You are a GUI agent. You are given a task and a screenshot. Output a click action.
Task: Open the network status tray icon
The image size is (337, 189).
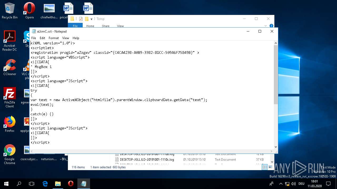click(x=287, y=184)
